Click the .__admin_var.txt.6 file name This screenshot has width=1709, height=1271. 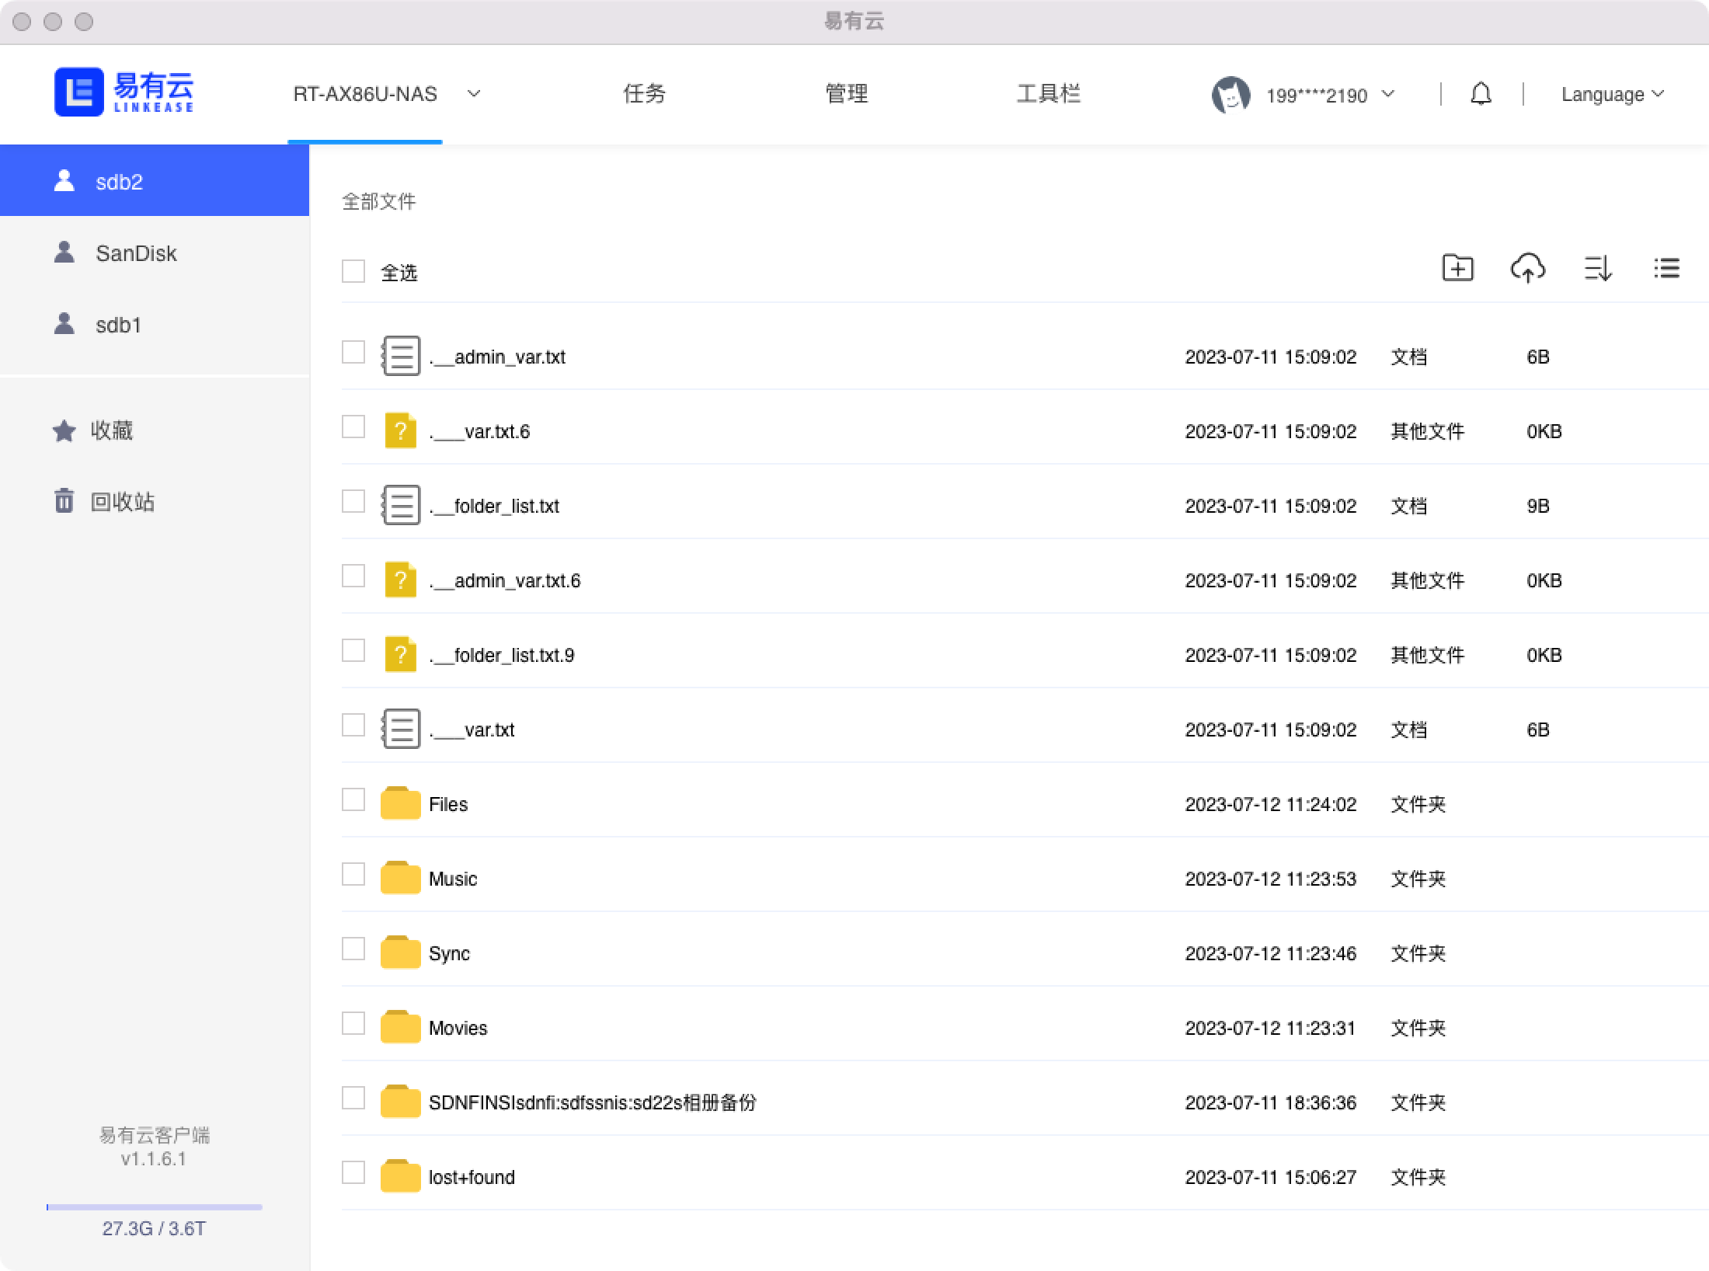(505, 580)
